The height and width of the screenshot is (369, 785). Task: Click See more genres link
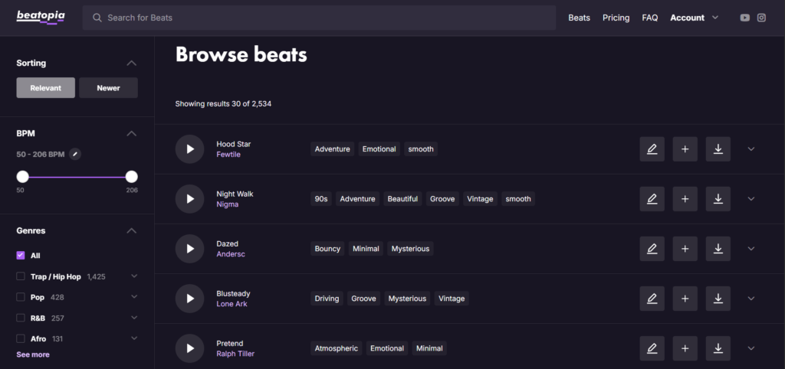(x=33, y=354)
